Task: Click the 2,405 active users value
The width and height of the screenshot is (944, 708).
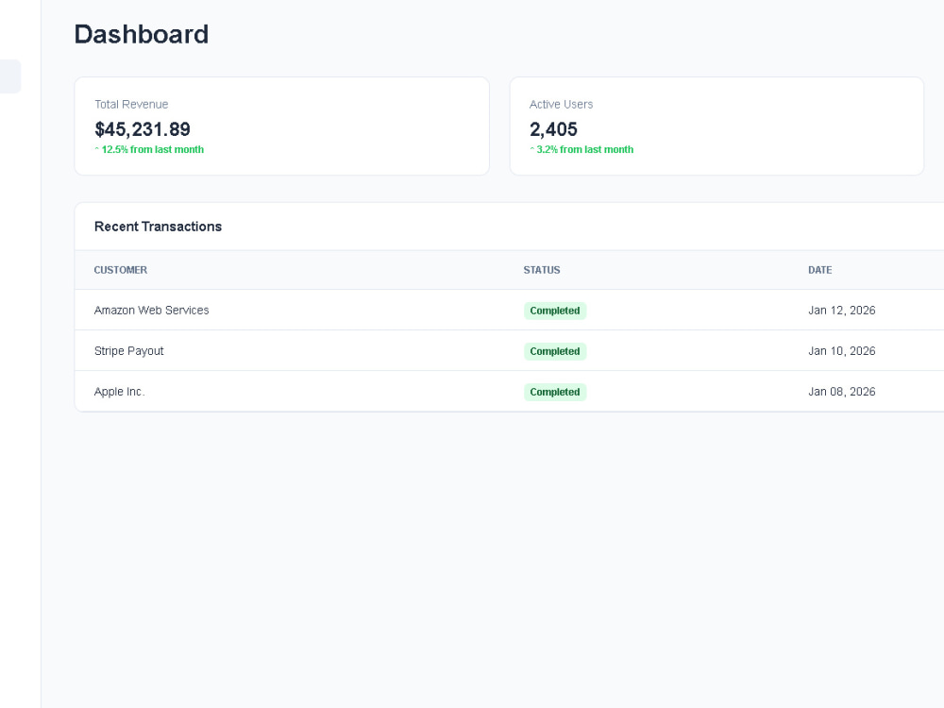Action: [553, 129]
